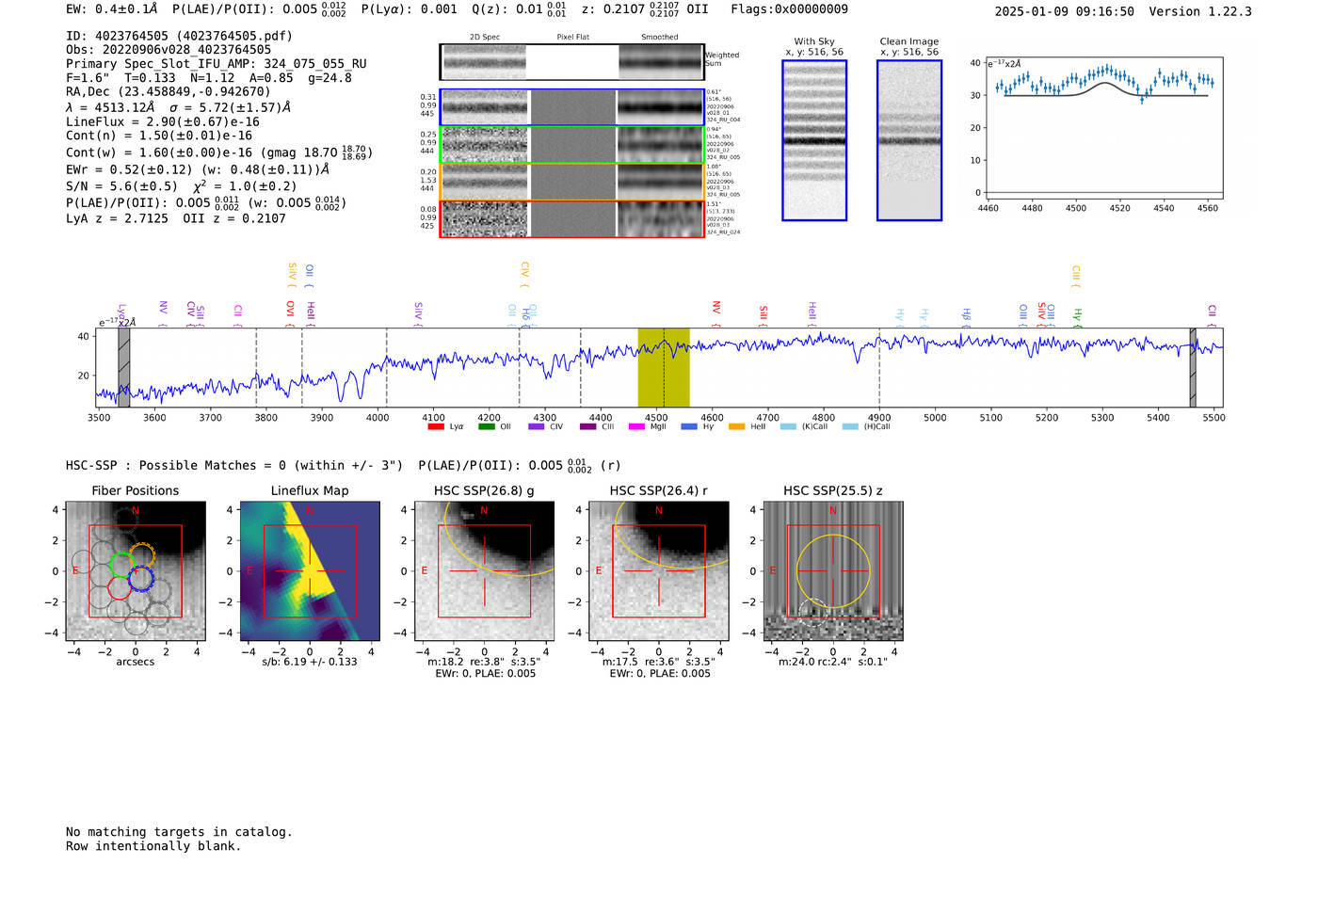The width and height of the screenshot is (1318, 897).
Task: Click the green-bordered 2D fiber spectrum row
Action: [x=571, y=145]
